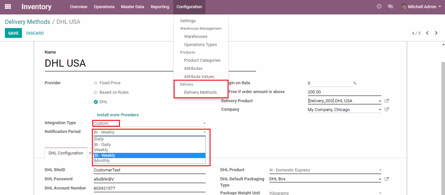This screenshot has width=445, height=195.
Task: Click the DISCARD button
Action: click(x=35, y=33)
